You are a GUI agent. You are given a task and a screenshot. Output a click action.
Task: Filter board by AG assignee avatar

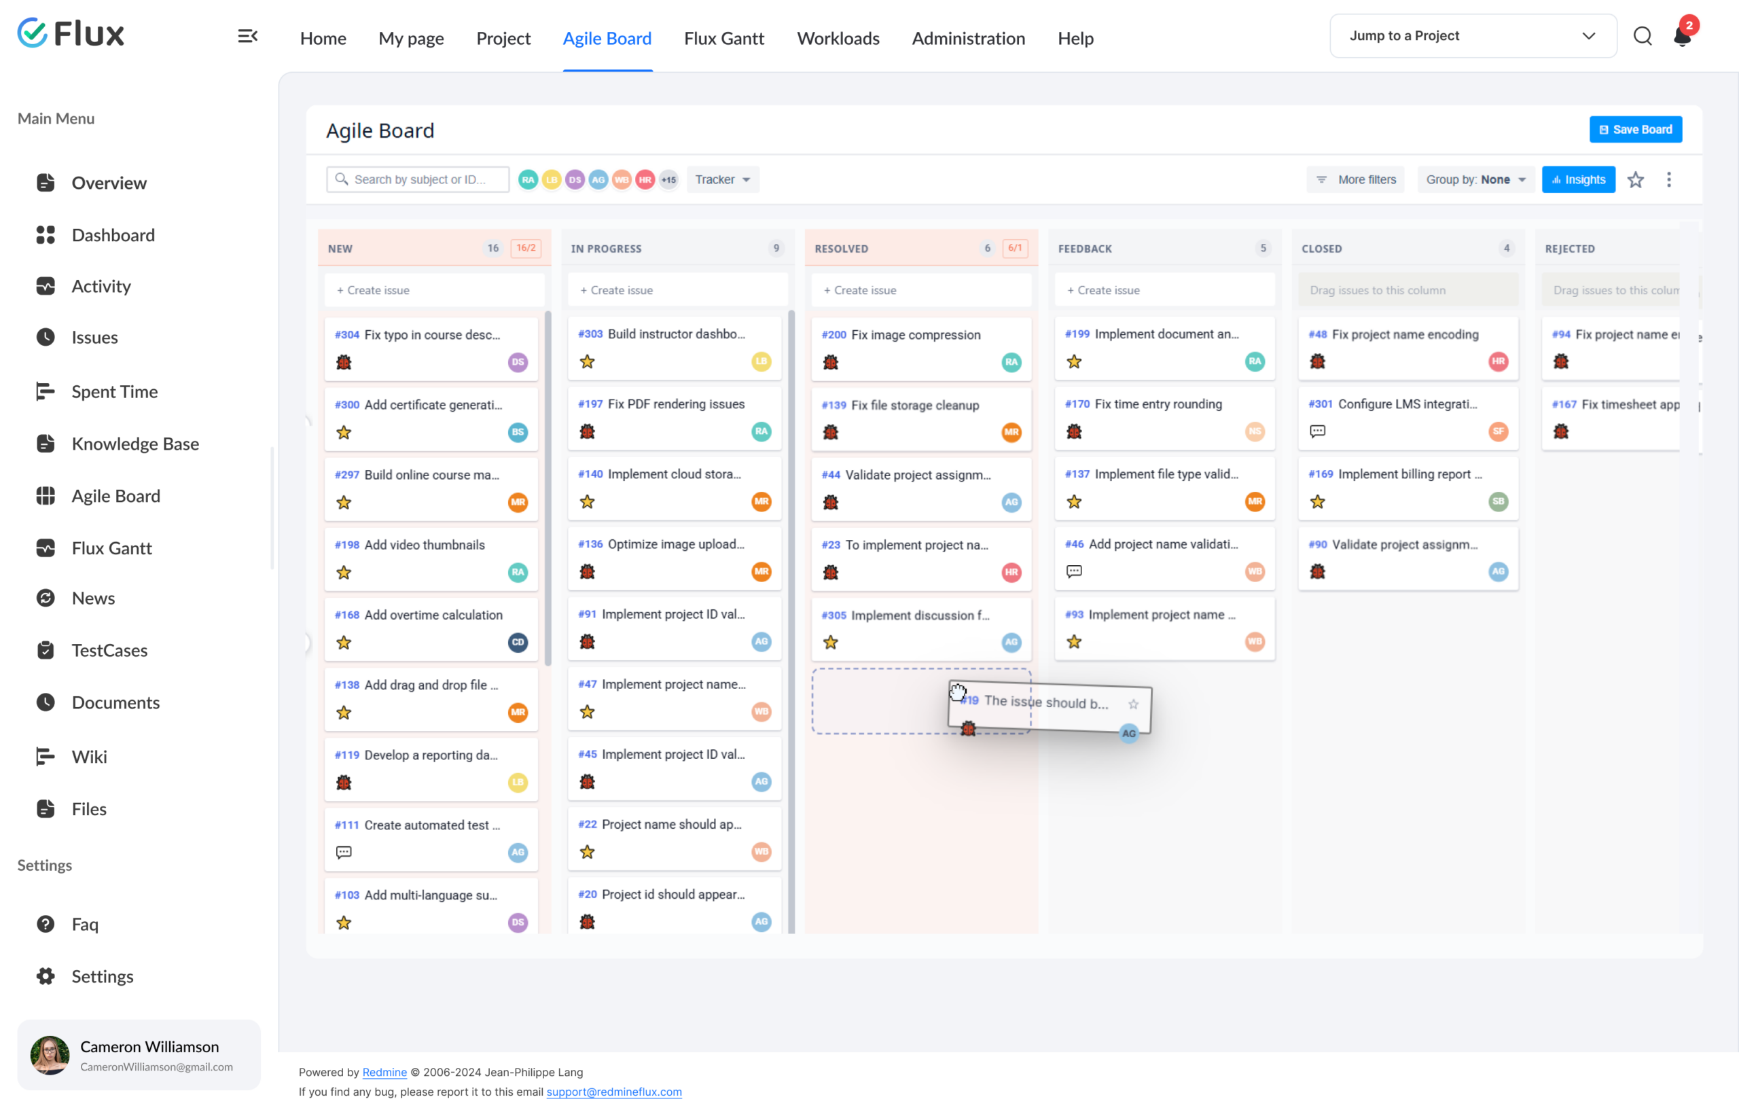pyautogui.click(x=598, y=180)
